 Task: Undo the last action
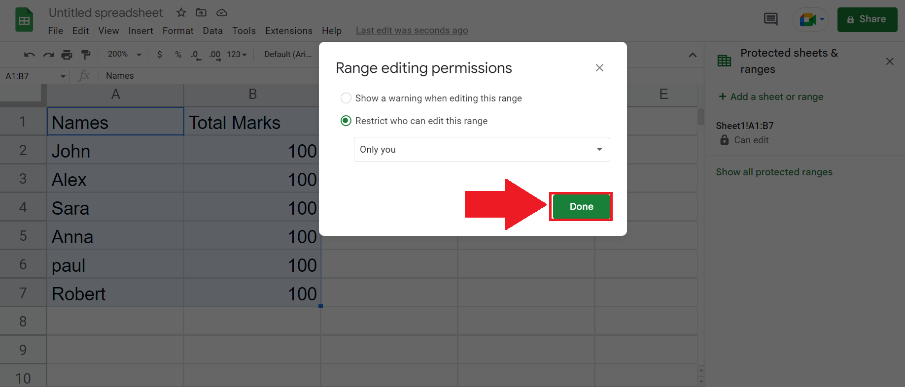[29, 54]
